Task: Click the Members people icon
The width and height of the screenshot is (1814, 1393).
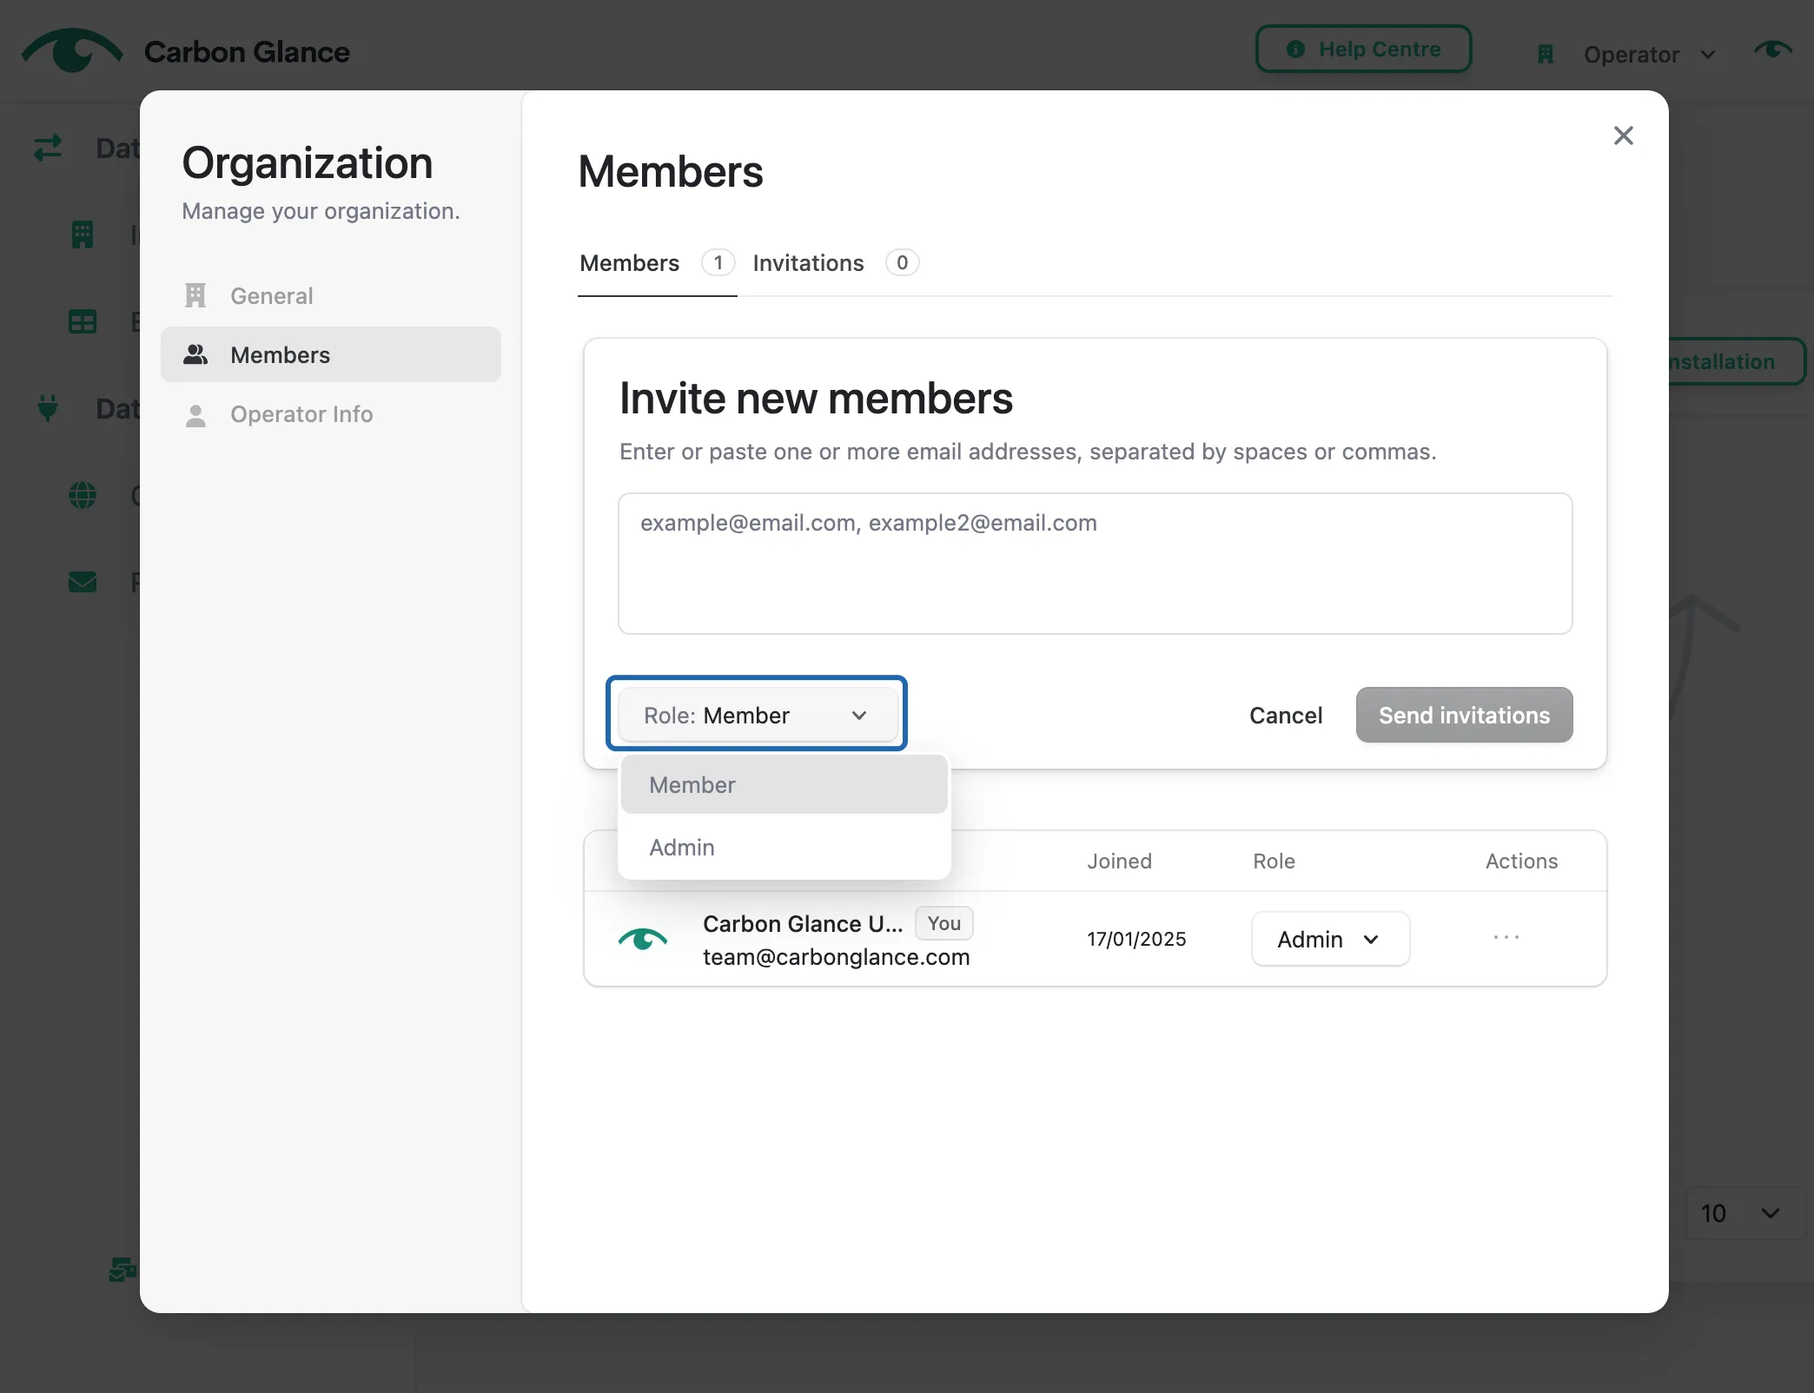Action: click(195, 354)
